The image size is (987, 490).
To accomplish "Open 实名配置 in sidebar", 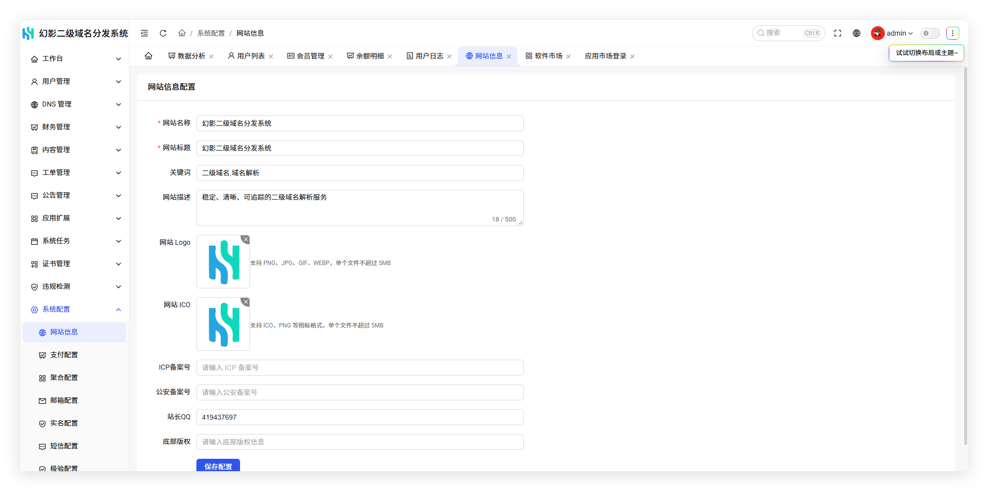I will point(74,423).
